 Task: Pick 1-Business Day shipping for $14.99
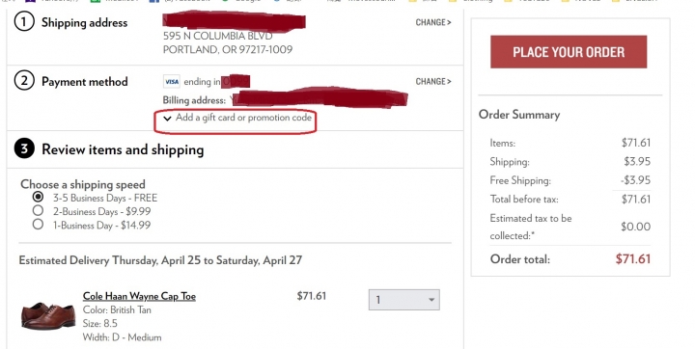click(38, 224)
